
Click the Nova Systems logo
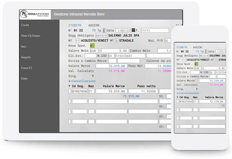tap(35, 14)
